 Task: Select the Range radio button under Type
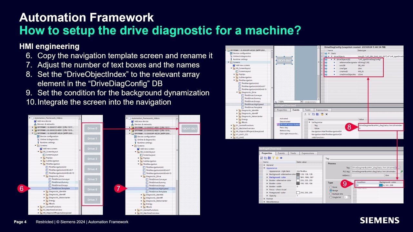tap(331, 190)
